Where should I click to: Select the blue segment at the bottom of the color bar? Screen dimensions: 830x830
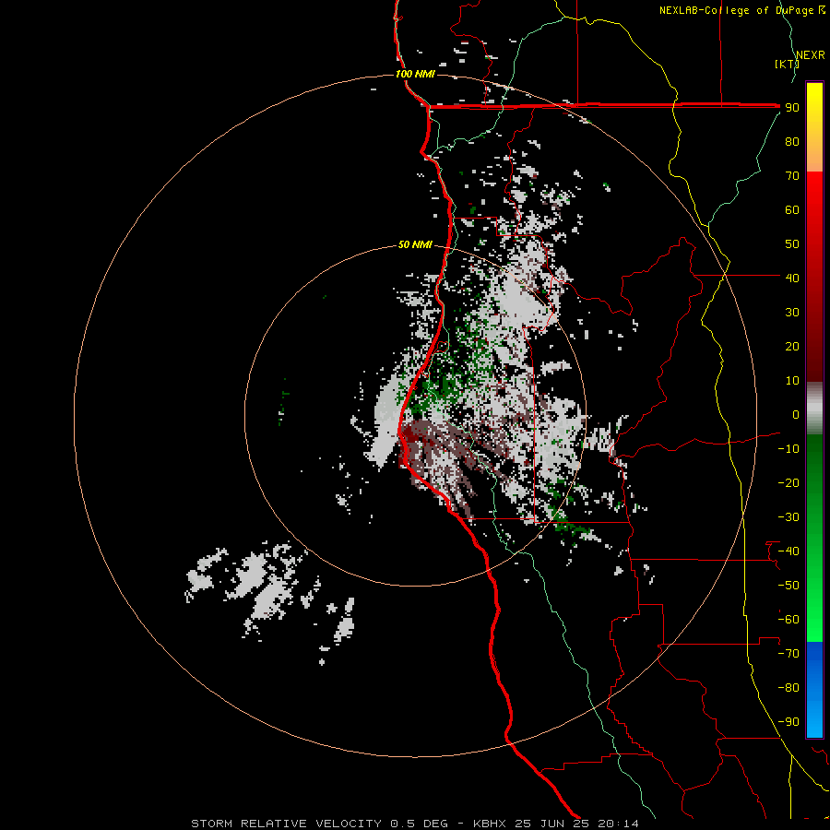(814, 689)
